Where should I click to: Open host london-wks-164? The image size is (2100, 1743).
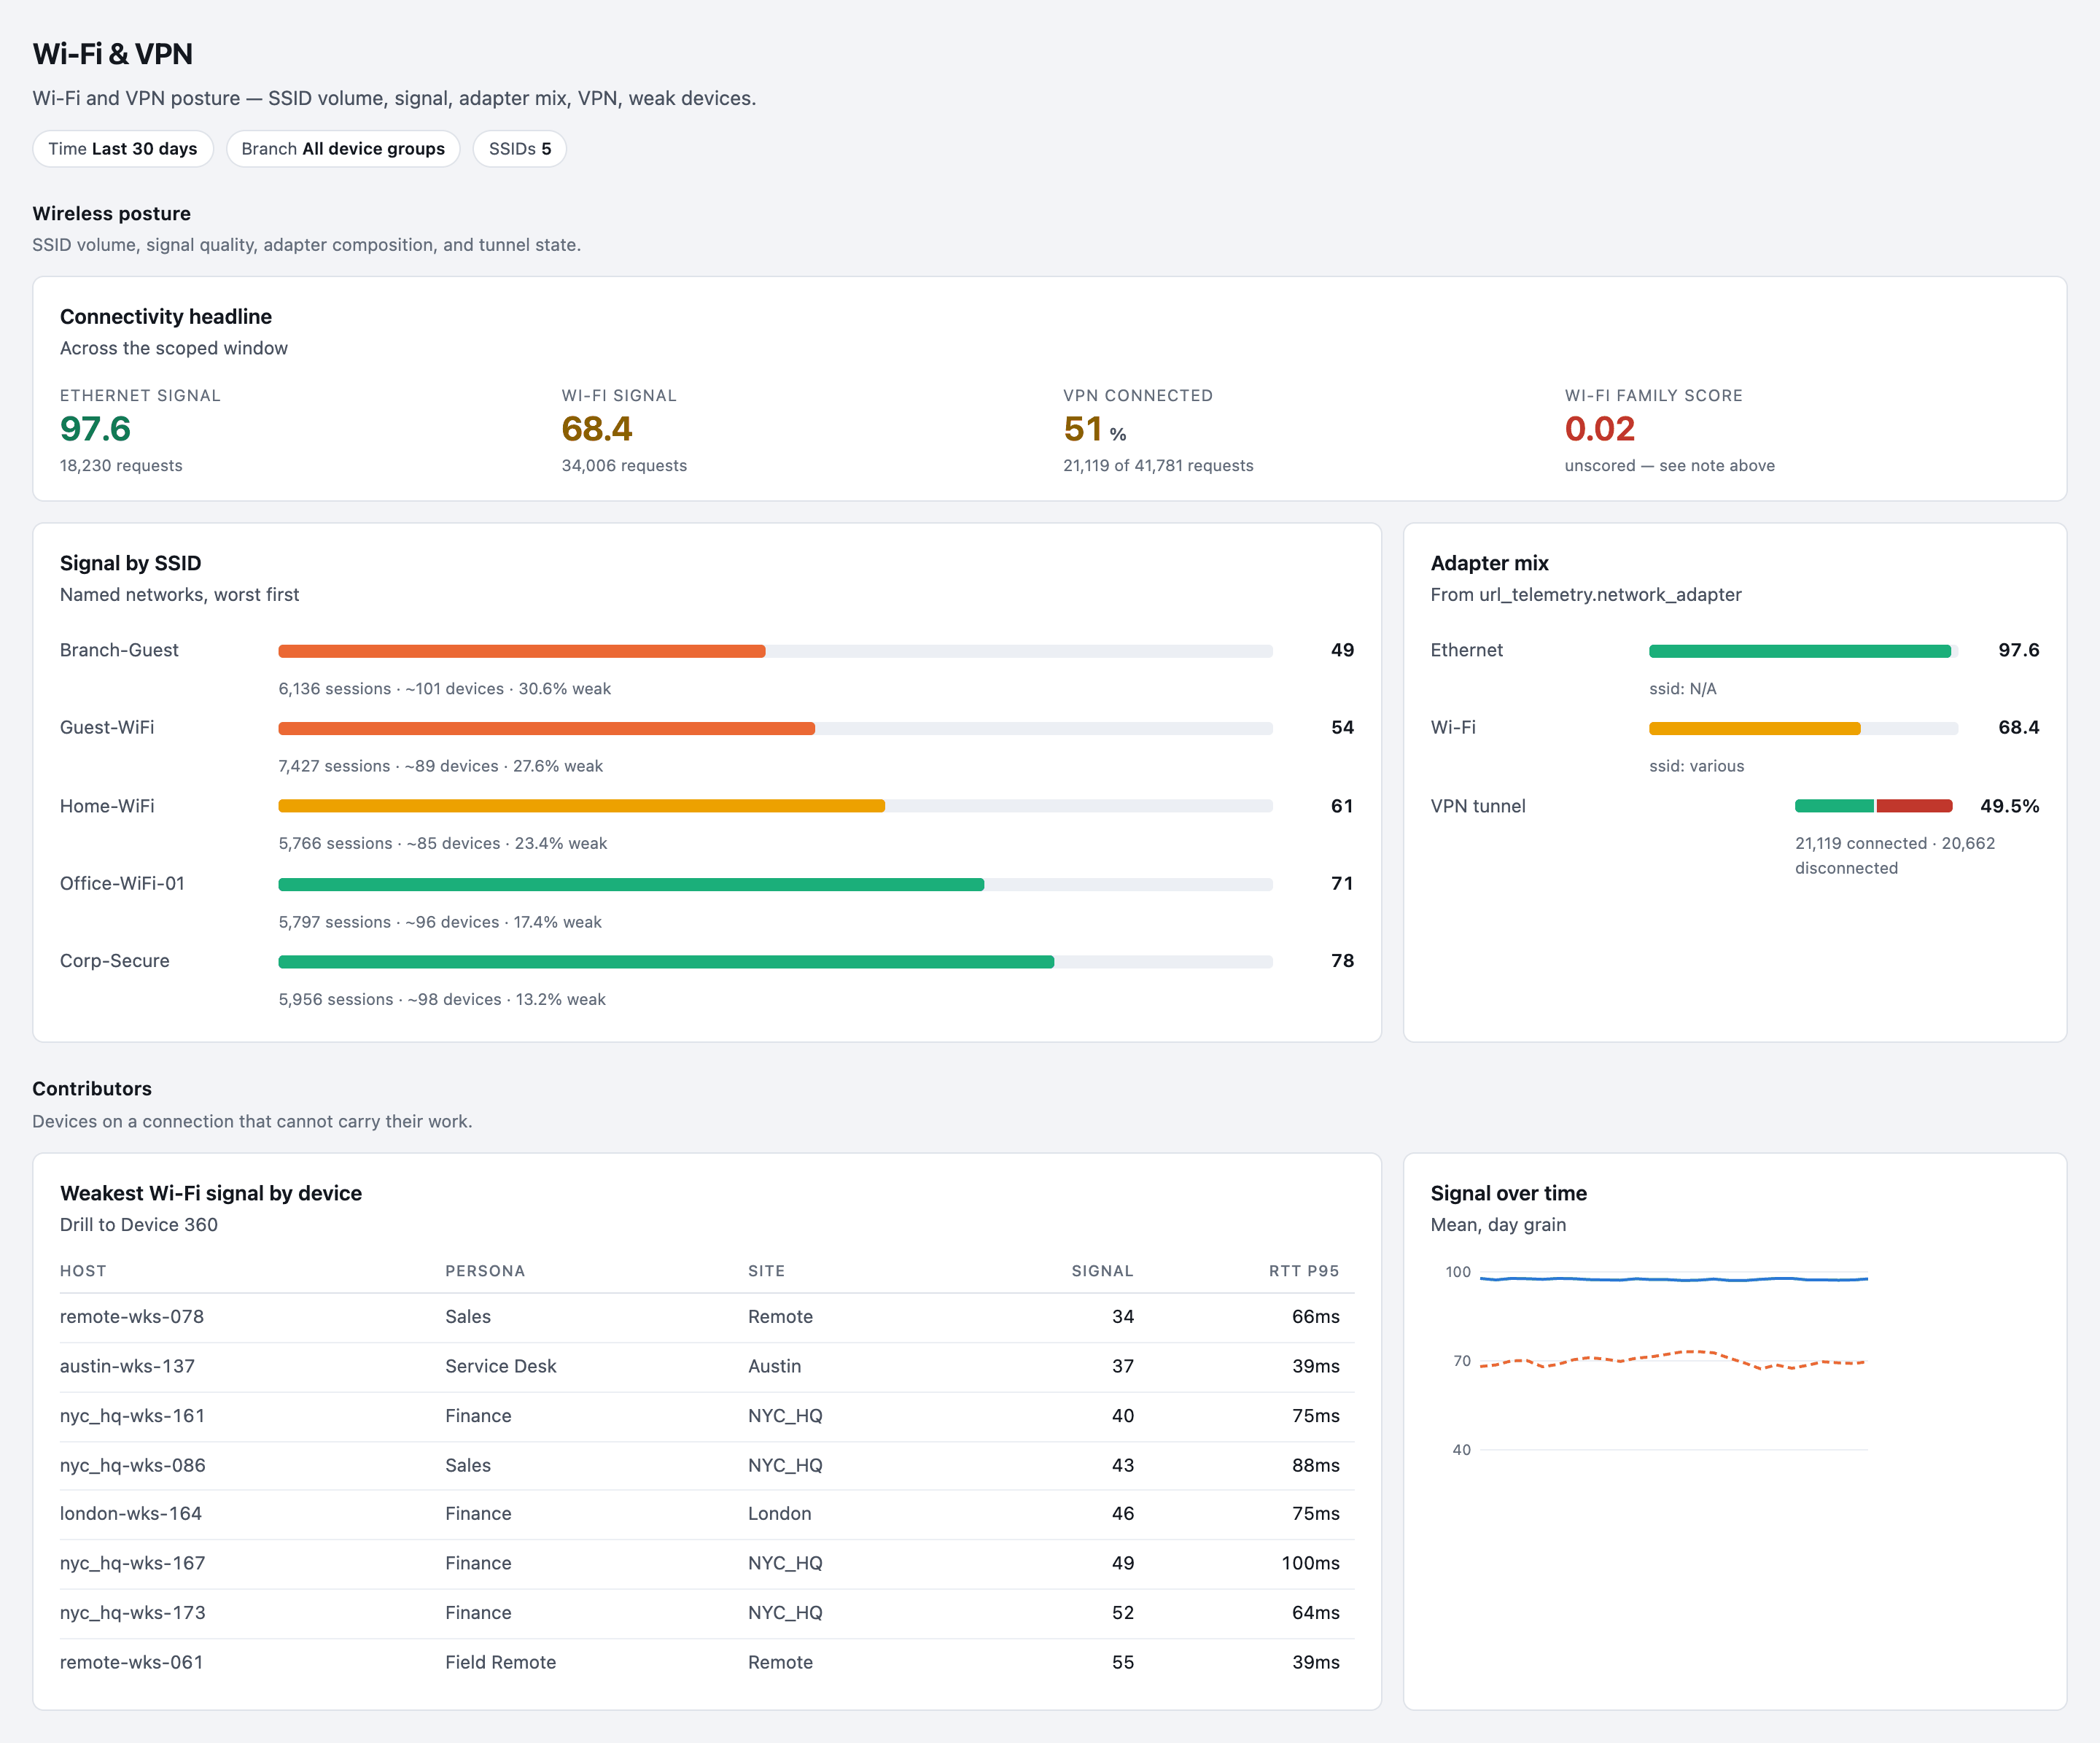click(131, 1514)
